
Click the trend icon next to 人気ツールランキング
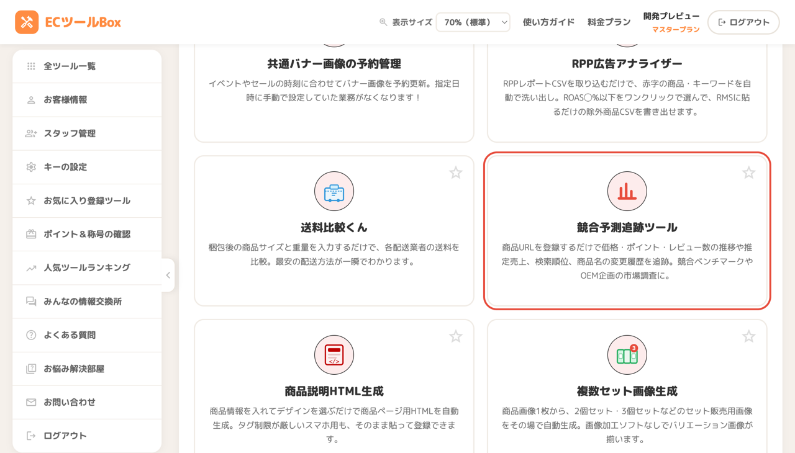(x=31, y=268)
